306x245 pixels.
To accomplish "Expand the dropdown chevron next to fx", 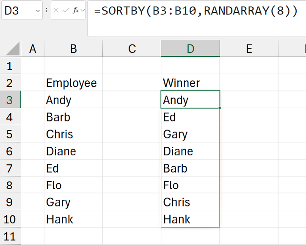I will tap(83, 11).
